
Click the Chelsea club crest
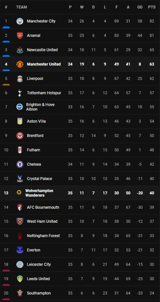click(x=20, y=164)
